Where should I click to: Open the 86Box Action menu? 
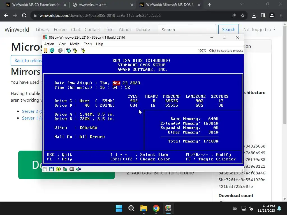(49, 44)
